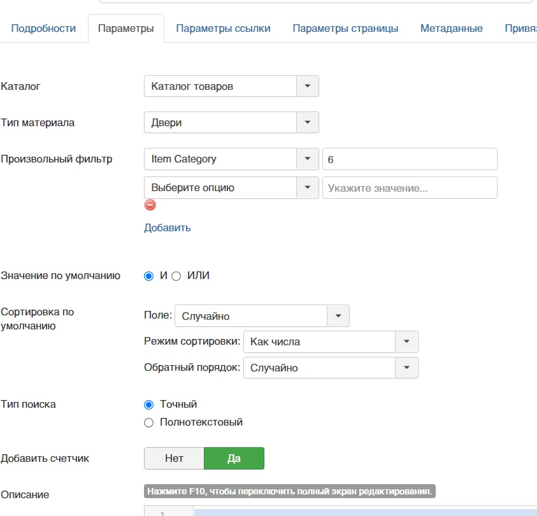Open the Параметры страницы tab

tap(345, 29)
